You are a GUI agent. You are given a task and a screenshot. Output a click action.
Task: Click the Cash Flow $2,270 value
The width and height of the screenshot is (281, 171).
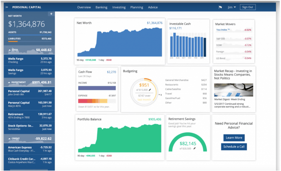click(111, 72)
